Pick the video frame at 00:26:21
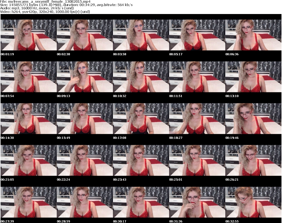 coord(253,160)
